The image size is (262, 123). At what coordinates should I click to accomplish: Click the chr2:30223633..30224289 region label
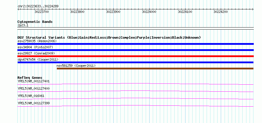click(38, 6)
